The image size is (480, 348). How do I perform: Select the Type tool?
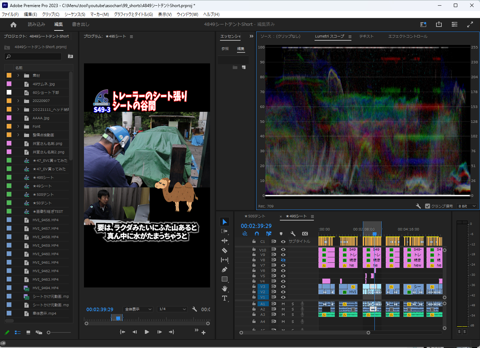225,298
